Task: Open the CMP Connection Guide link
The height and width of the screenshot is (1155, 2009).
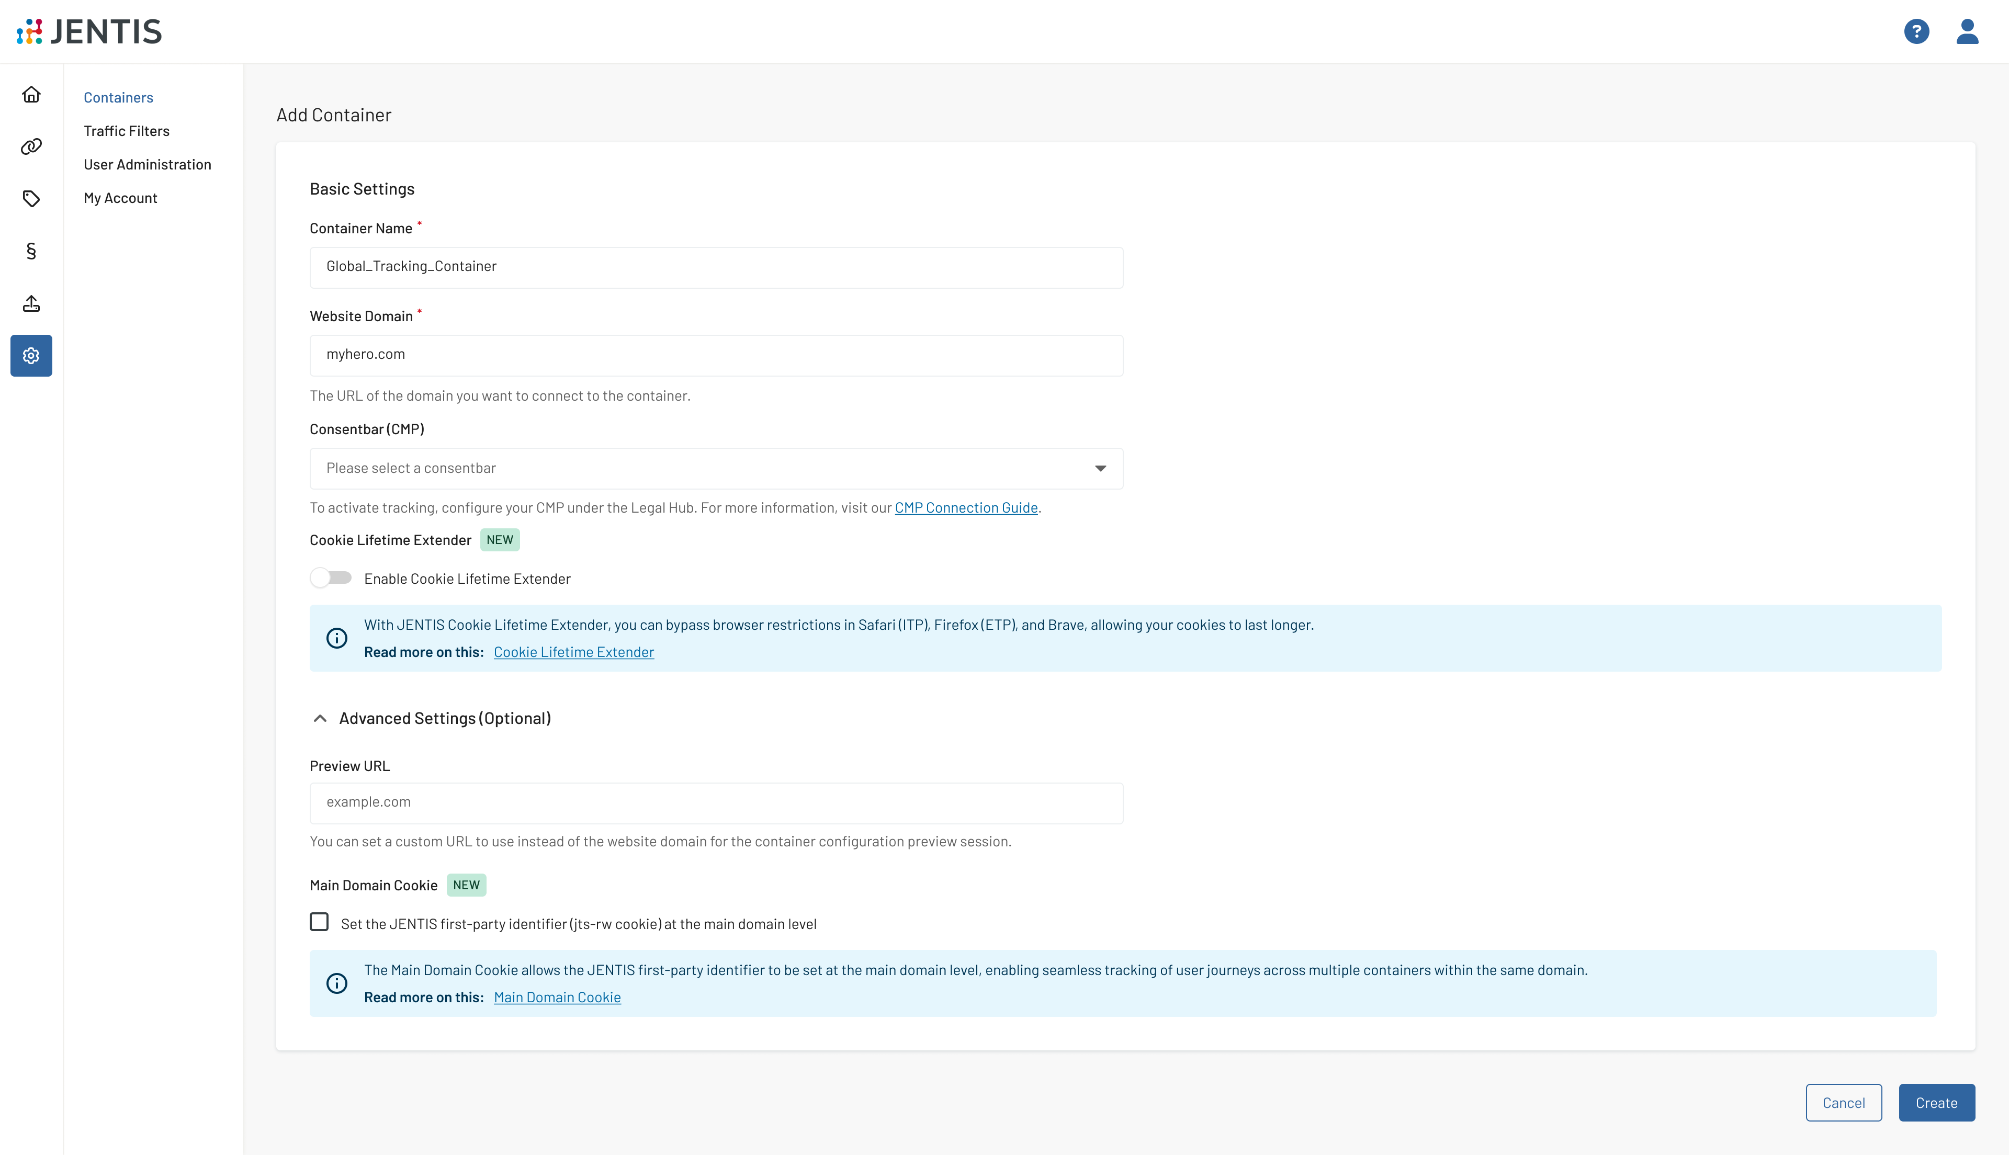Action: click(x=965, y=508)
